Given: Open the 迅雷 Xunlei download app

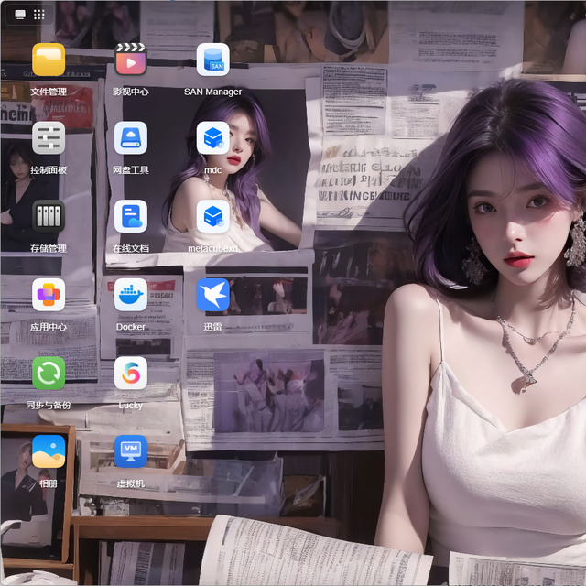Looking at the screenshot, I should pos(213,295).
